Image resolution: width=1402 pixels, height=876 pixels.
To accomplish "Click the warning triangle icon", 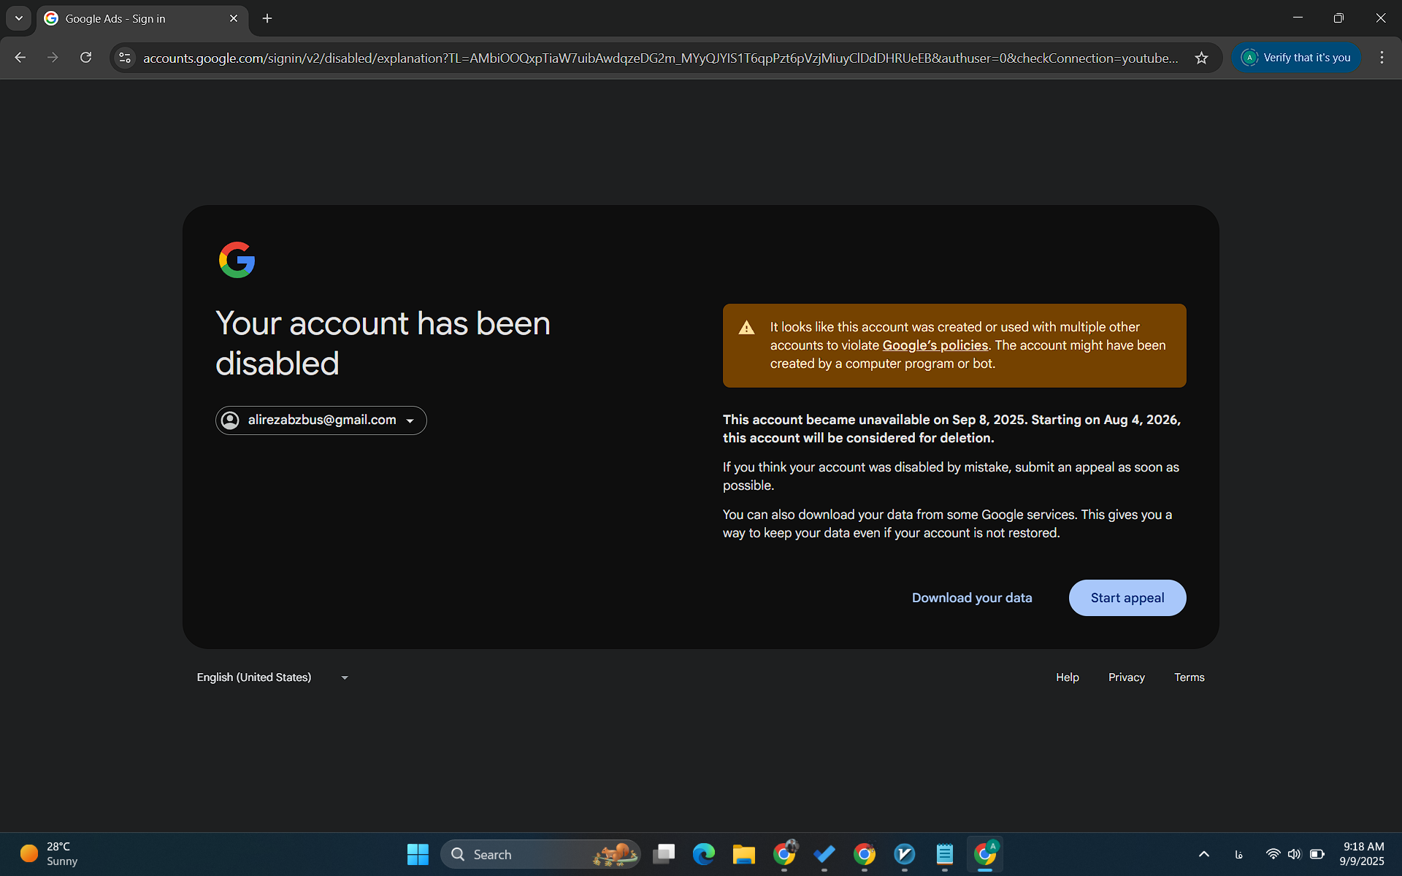I will click(746, 328).
